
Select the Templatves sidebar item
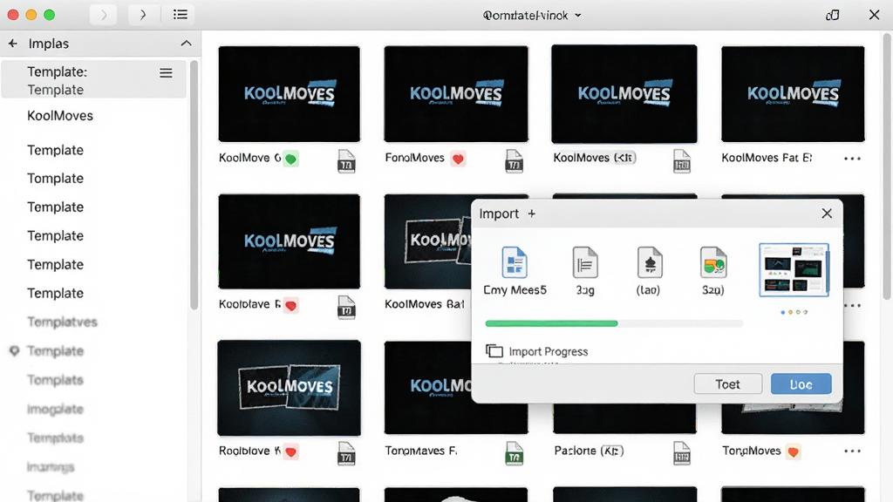coord(62,322)
